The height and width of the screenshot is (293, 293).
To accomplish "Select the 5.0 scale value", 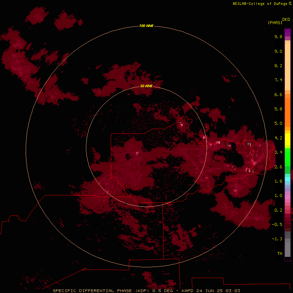I will (x=278, y=123).
